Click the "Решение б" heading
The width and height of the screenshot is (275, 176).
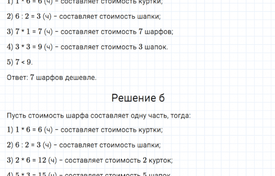click(x=137, y=98)
